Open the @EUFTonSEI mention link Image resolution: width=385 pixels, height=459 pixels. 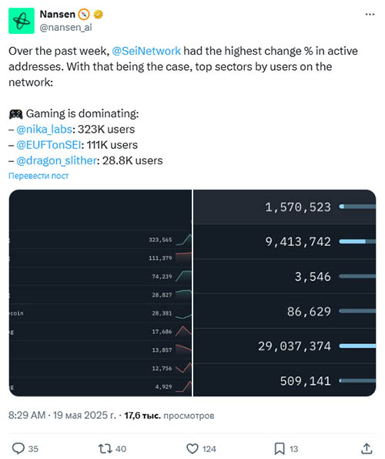[x=49, y=145]
